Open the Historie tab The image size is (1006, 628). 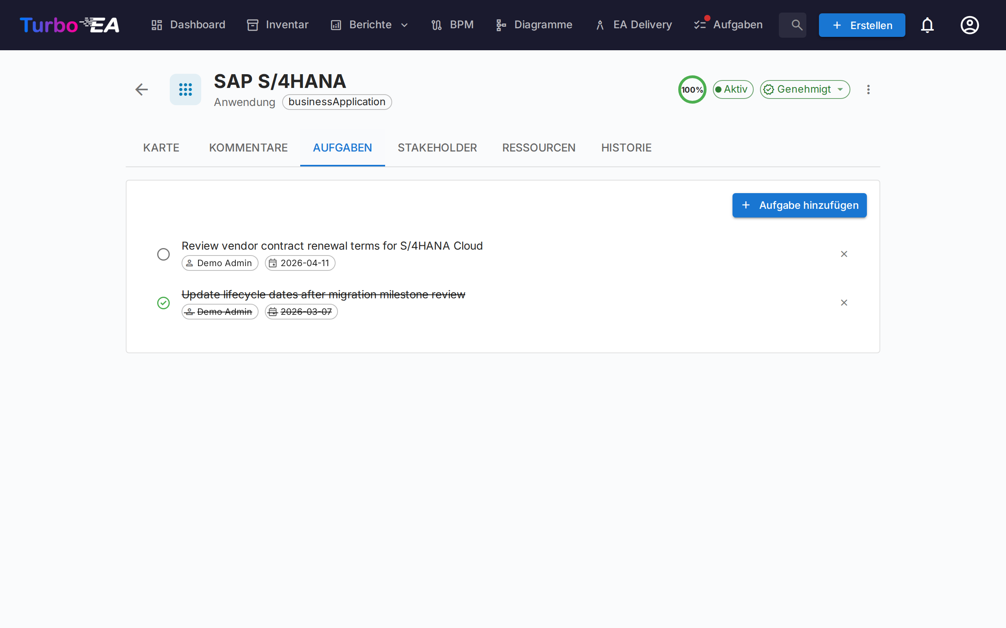(x=626, y=148)
